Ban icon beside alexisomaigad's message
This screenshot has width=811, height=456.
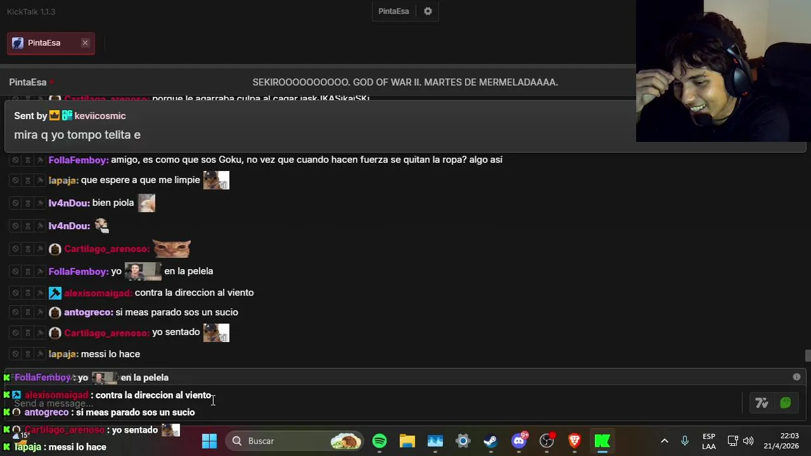point(16,293)
